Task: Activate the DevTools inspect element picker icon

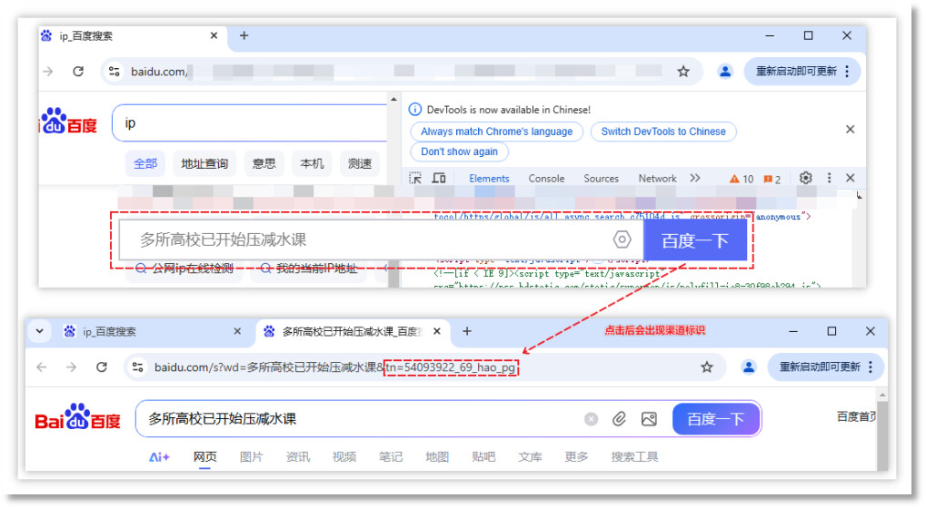Action: click(415, 179)
